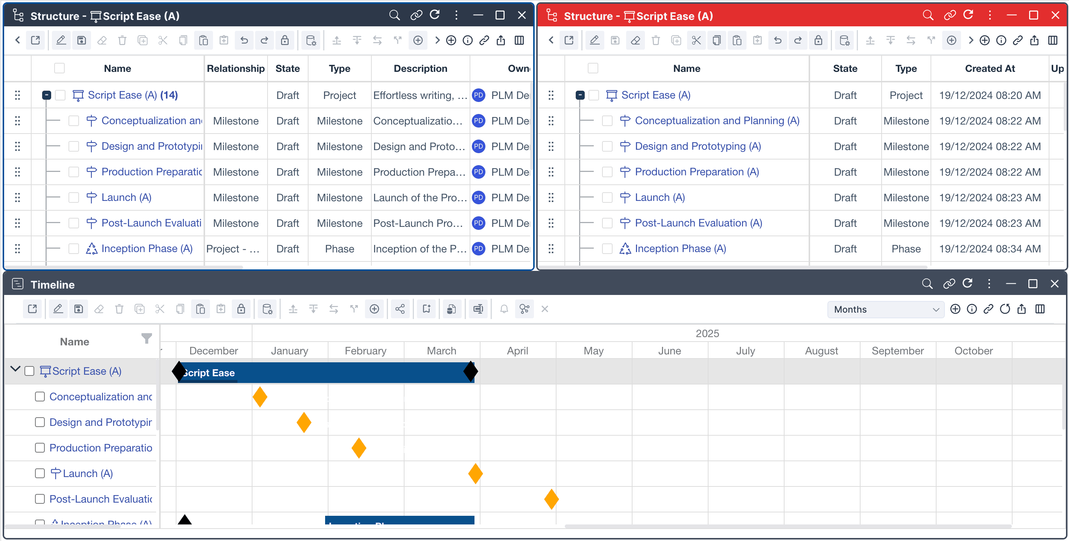Viewport: 1069px width, 541px height.
Task: Click the refresh icon in Timeline title bar
Action: (x=967, y=284)
